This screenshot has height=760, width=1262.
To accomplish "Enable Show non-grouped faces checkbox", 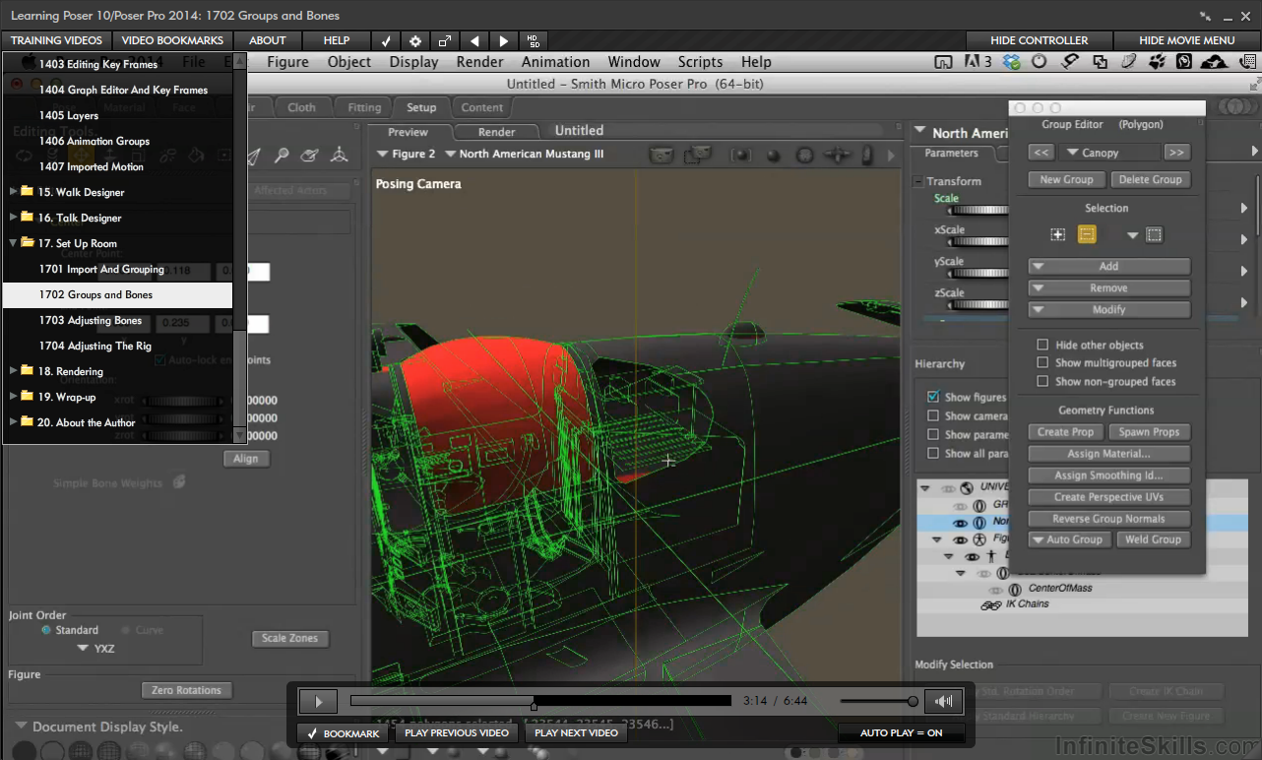I will coord(1042,382).
